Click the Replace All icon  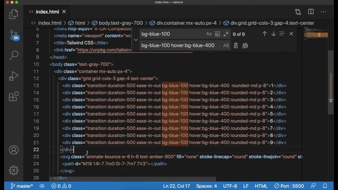(x=245, y=45)
